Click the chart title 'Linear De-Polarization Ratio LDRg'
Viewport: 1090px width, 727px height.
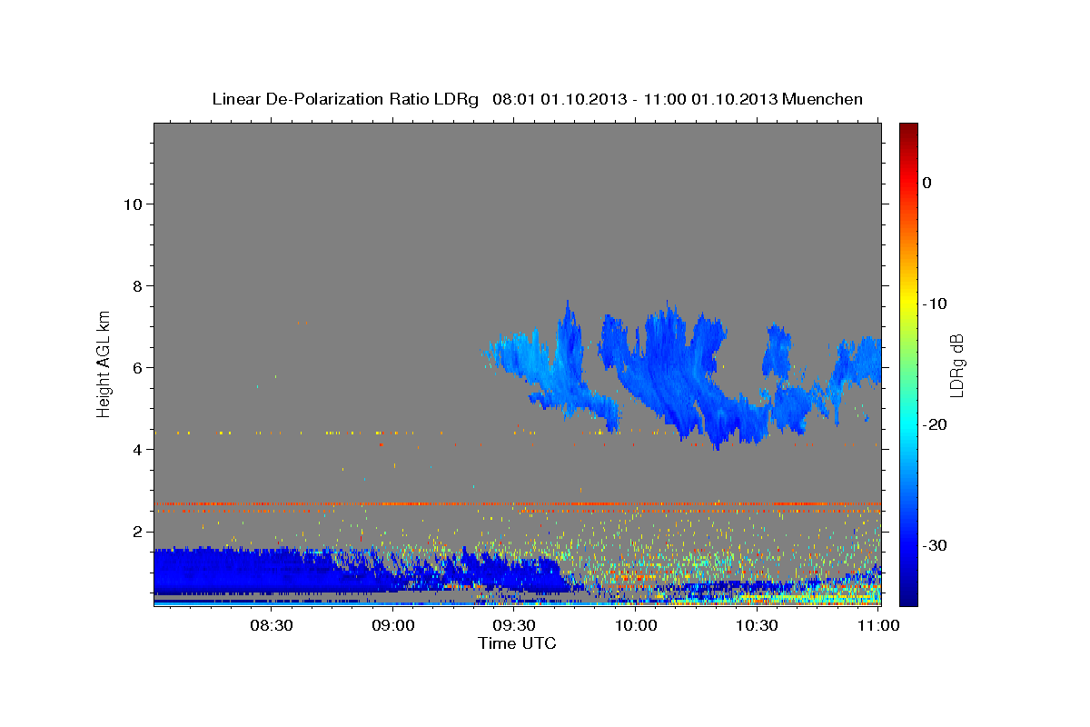344,99
